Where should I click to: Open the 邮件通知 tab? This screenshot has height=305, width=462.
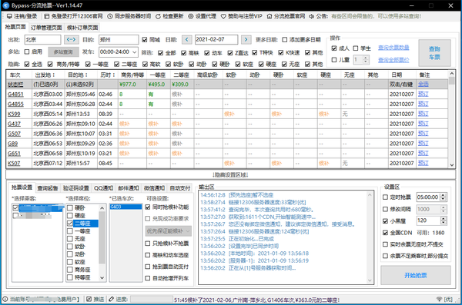coord(128,188)
